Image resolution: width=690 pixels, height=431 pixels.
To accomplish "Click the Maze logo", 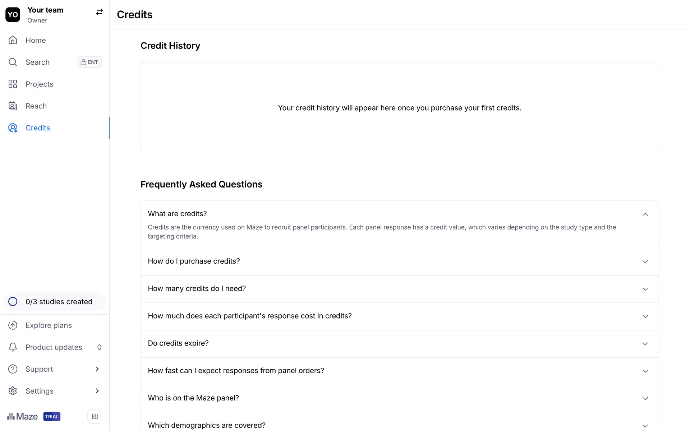I will click(x=23, y=417).
